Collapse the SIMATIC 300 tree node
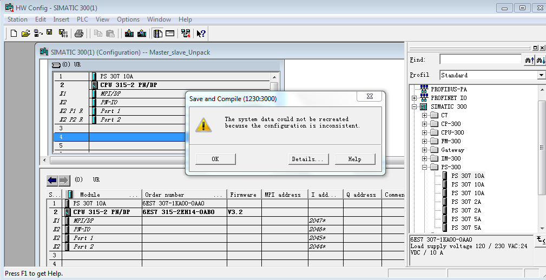This screenshot has height=280, width=546. pos(415,106)
